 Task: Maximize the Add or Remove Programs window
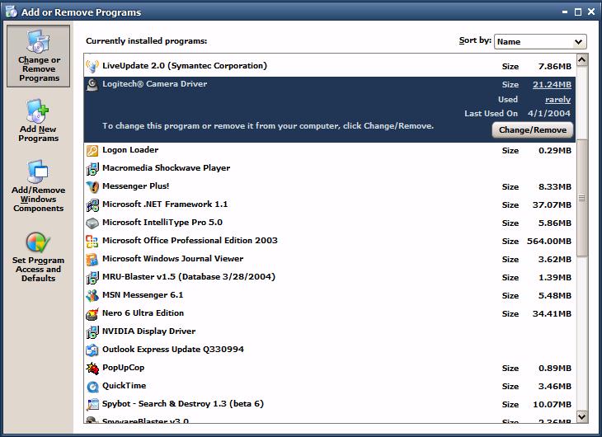click(x=578, y=12)
